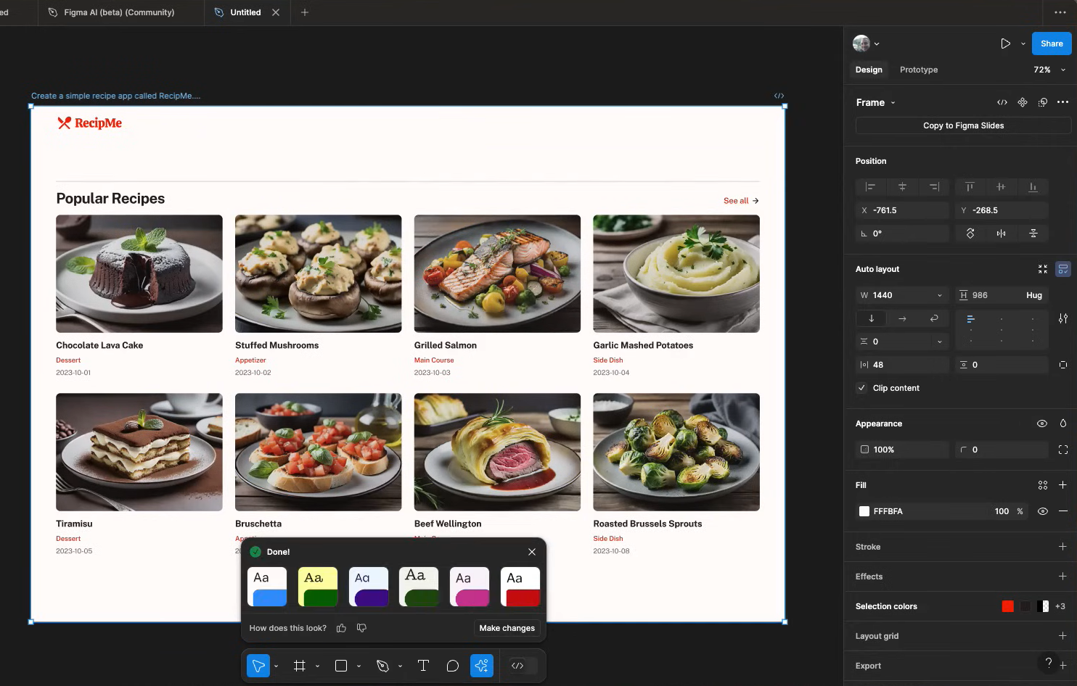The image size is (1077, 686).
Task: Open the 72% zoom dropdown
Action: 1049,70
